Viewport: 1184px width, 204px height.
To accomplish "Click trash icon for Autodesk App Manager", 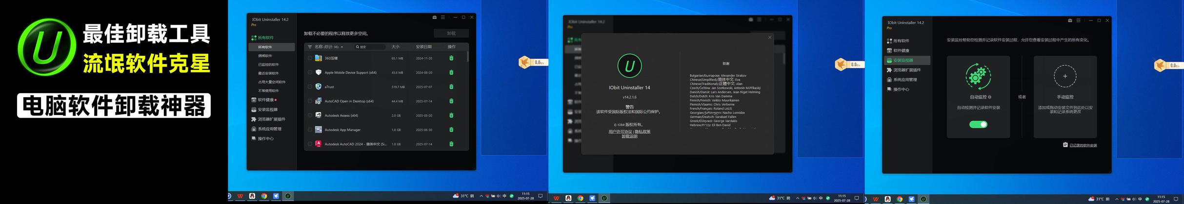I will click(x=451, y=130).
